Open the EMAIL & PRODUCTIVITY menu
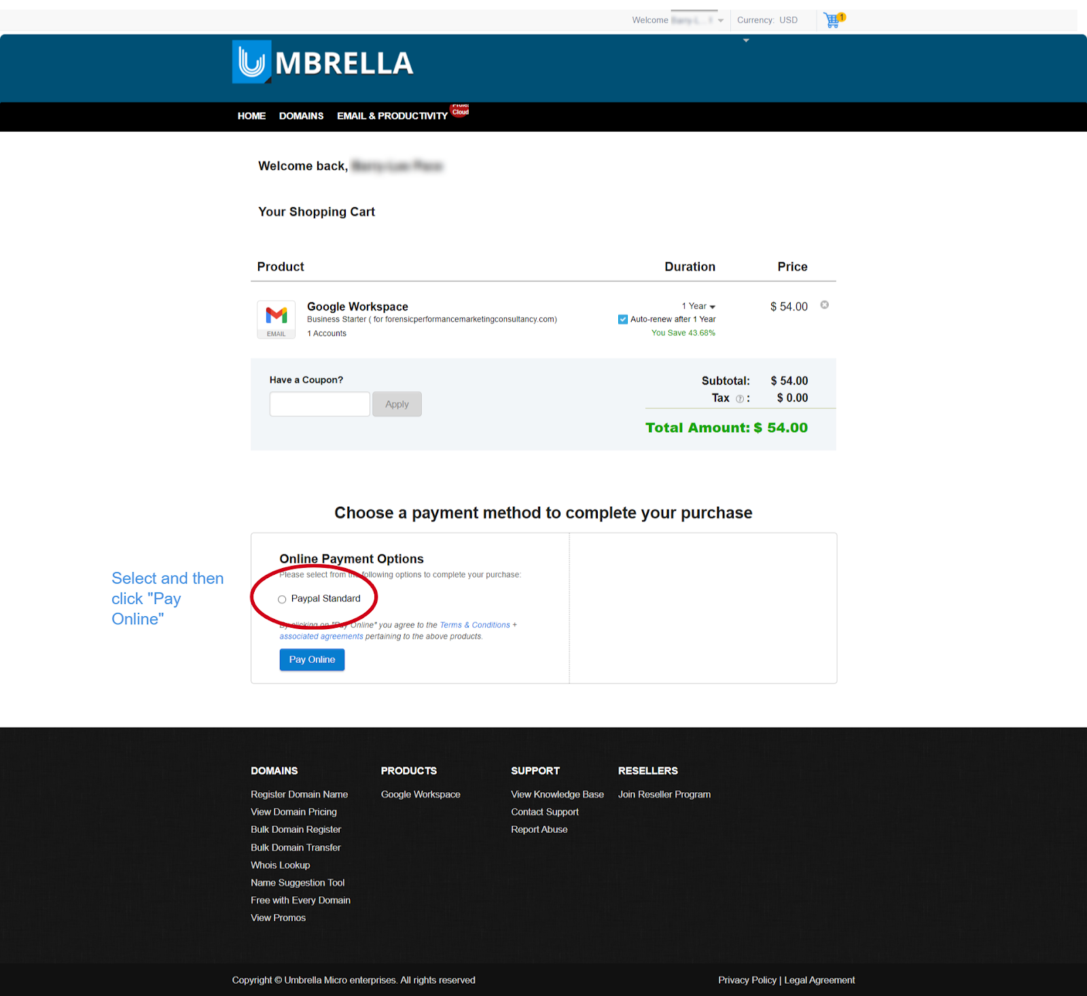Image resolution: width=1087 pixels, height=996 pixels. 392,116
